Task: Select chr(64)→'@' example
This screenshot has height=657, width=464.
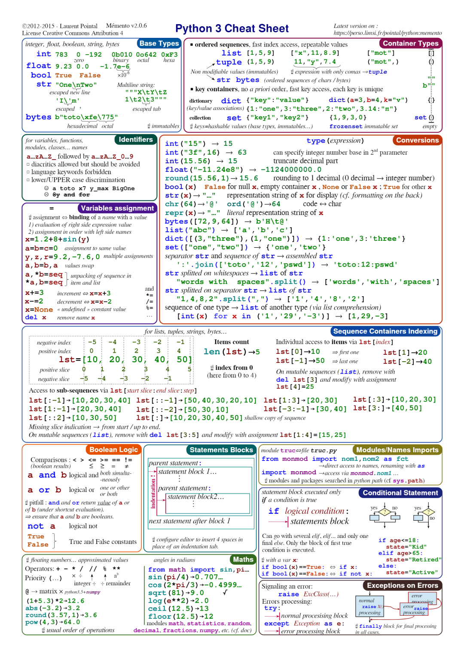Action: (x=192, y=204)
